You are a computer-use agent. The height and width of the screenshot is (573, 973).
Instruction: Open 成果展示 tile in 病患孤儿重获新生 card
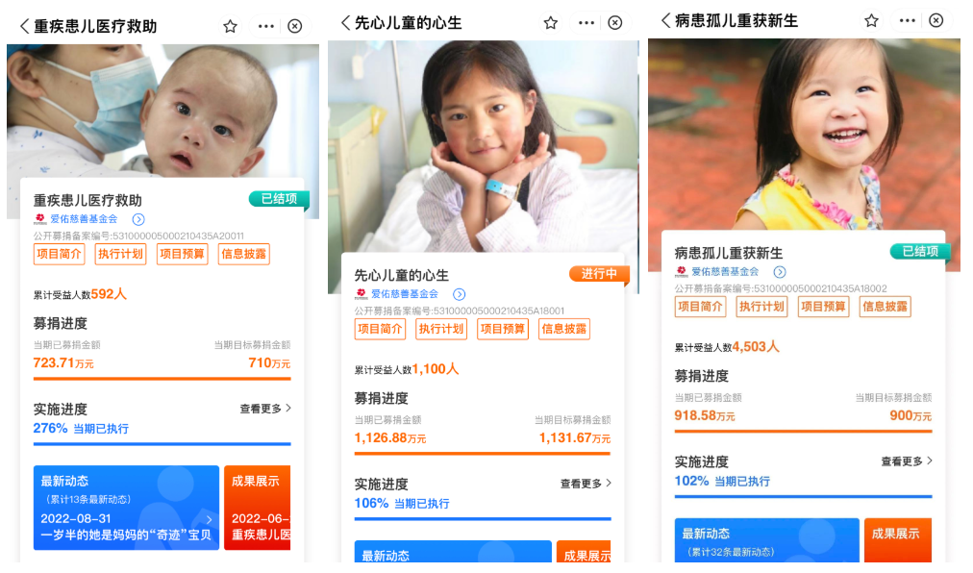tap(898, 539)
